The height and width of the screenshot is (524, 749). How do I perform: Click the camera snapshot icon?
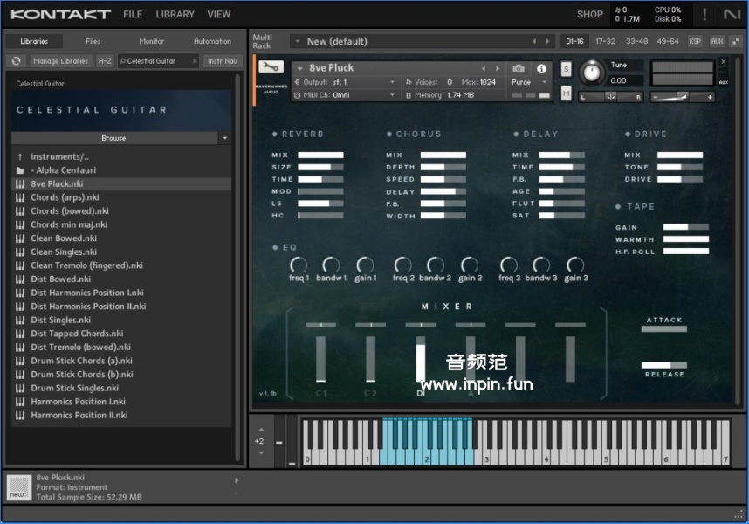[x=519, y=68]
